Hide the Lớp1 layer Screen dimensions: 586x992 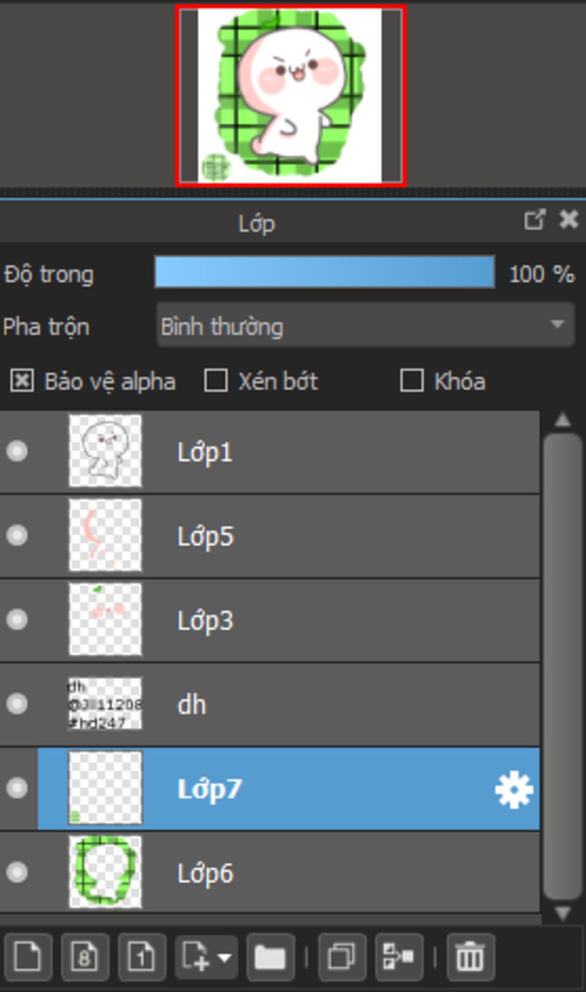pos(17,451)
